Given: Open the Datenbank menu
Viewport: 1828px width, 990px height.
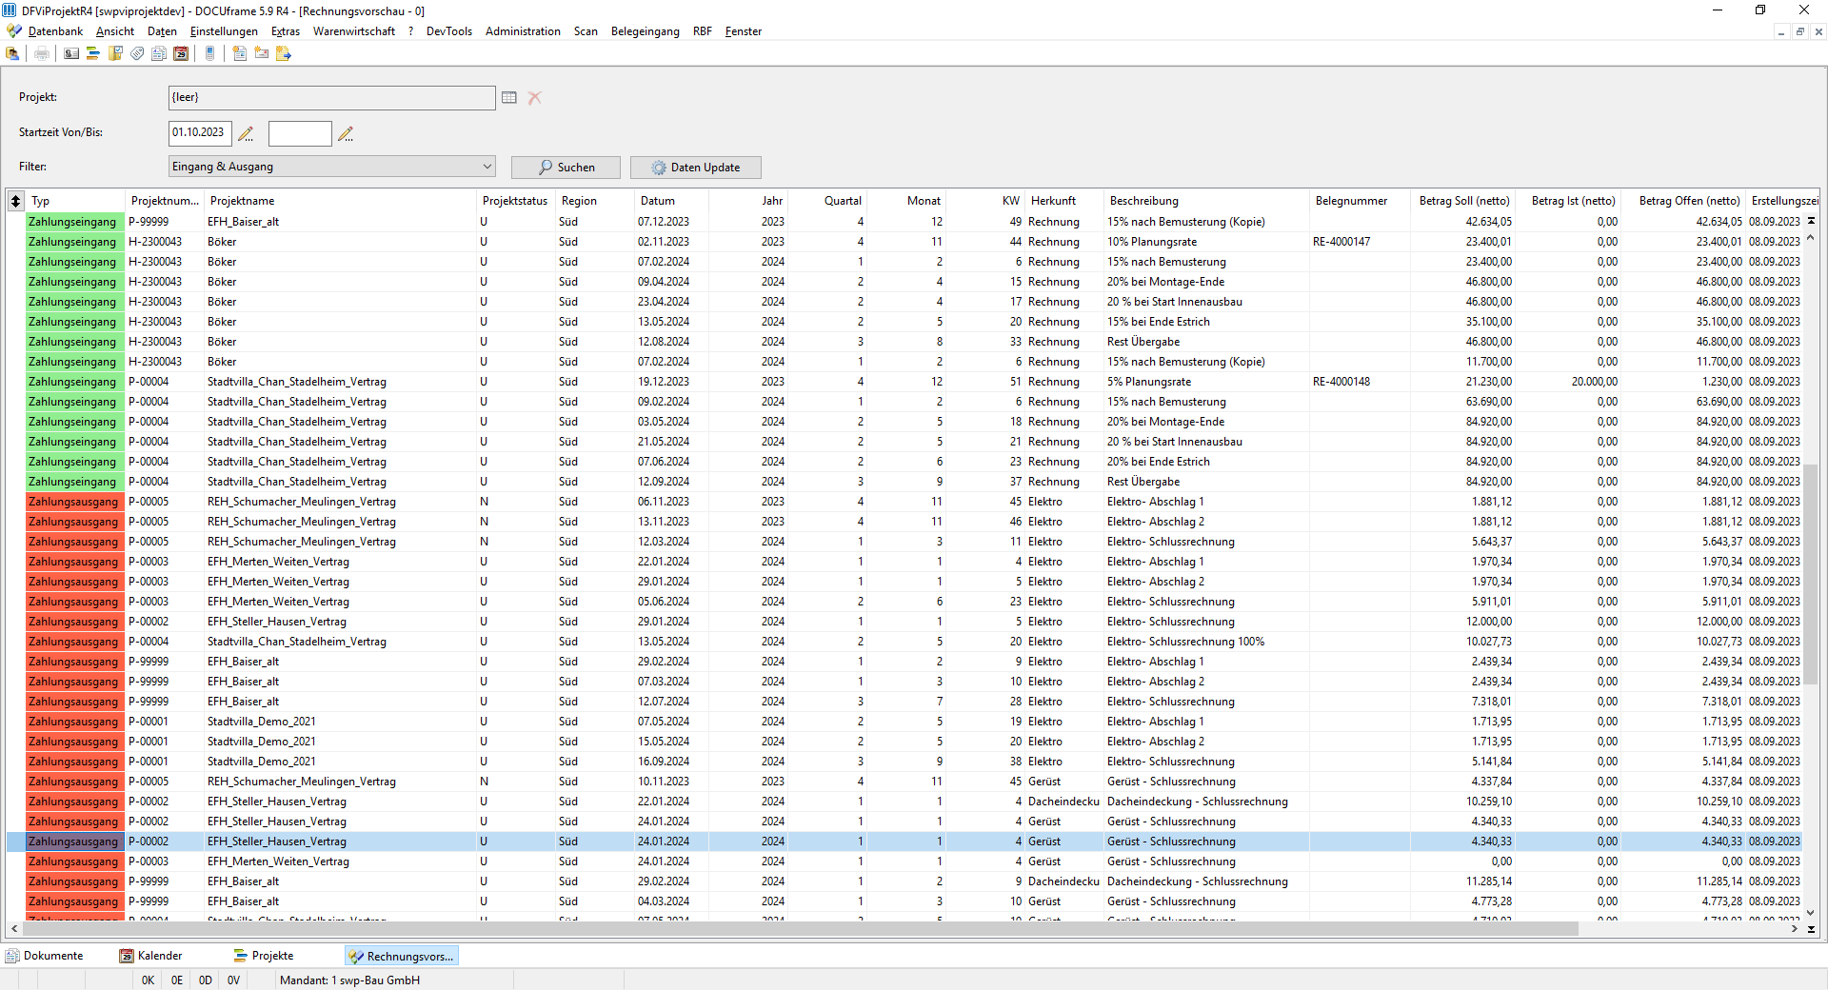Looking at the screenshot, I should point(55,31).
